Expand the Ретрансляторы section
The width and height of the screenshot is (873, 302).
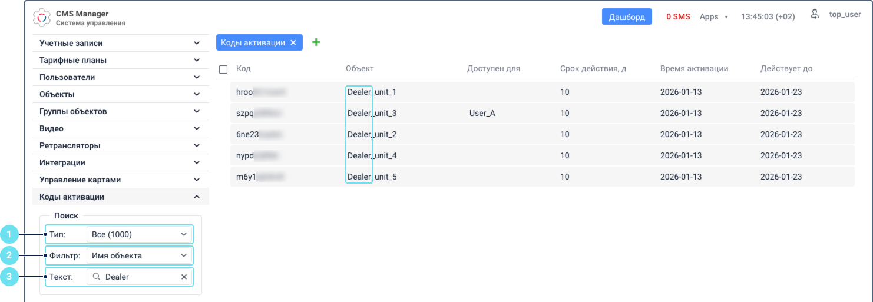point(120,145)
